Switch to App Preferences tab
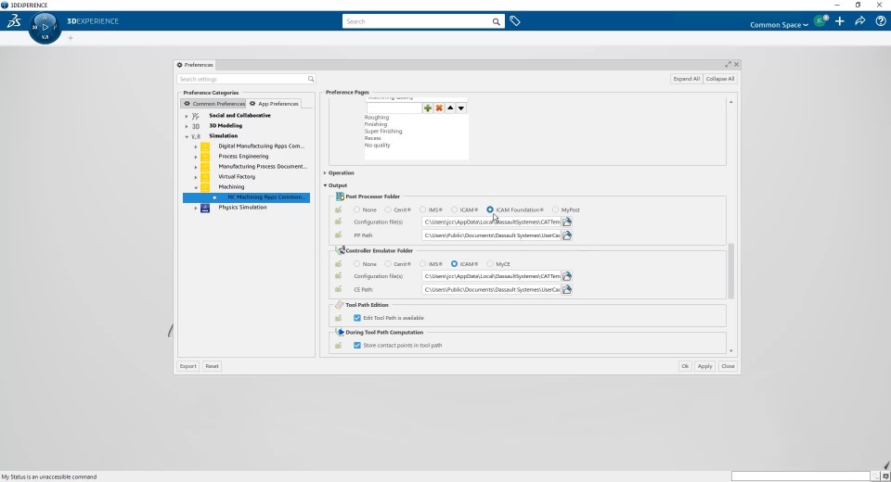This screenshot has width=891, height=482. [274, 104]
